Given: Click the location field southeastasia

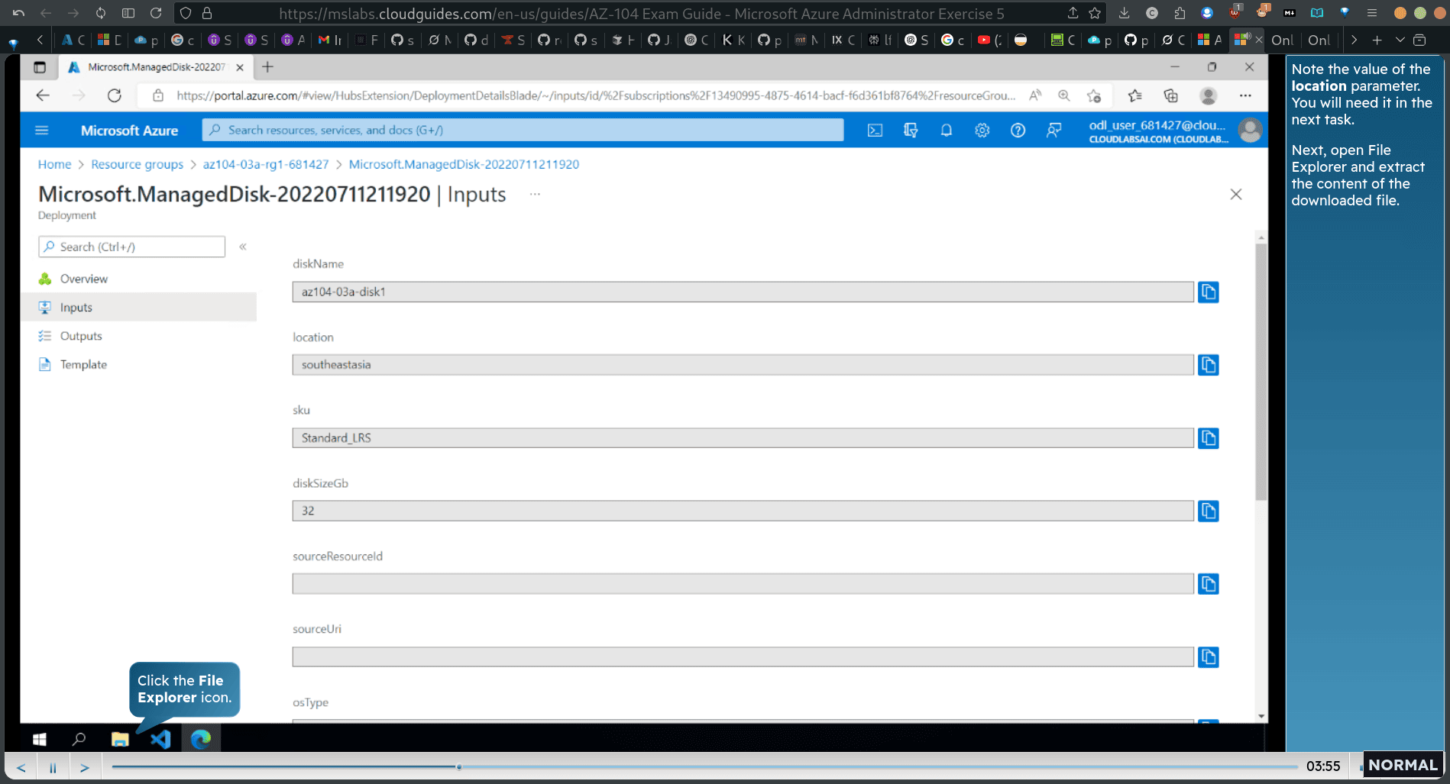Looking at the screenshot, I should pyautogui.click(x=743, y=365).
